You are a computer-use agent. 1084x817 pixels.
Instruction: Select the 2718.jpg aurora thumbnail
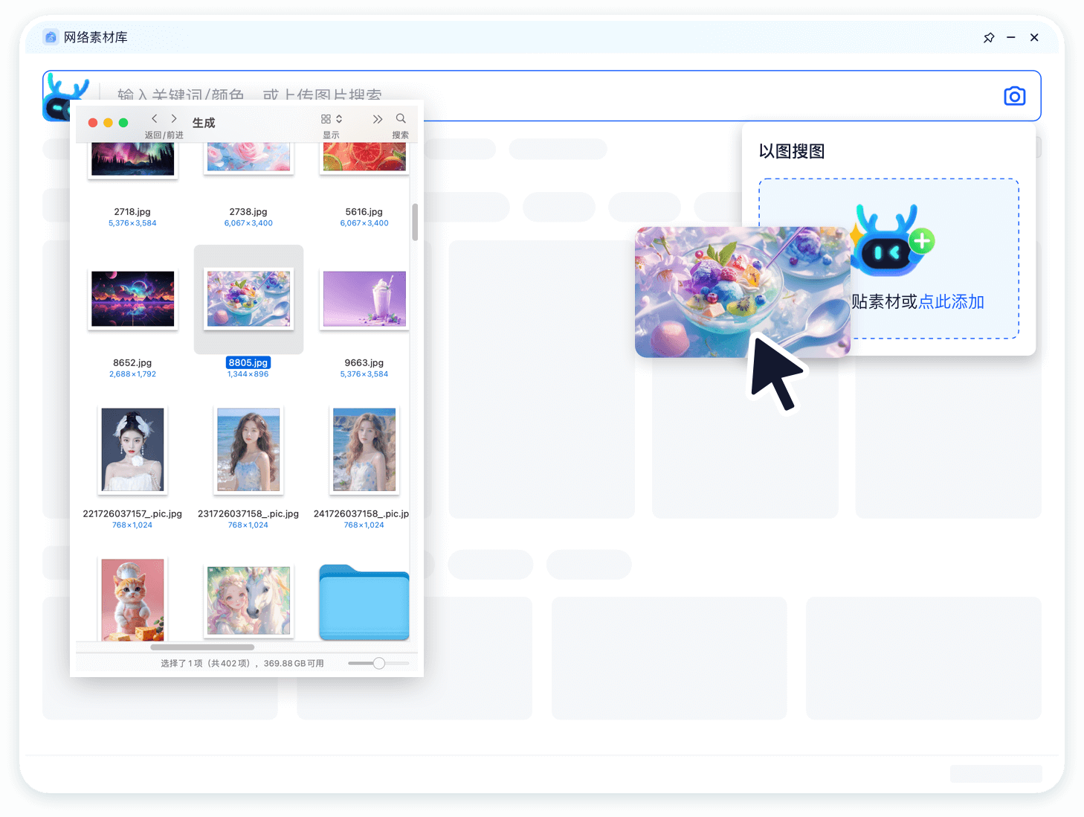[133, 159]
